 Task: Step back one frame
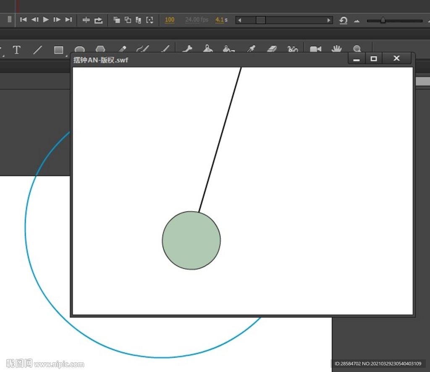pos(35,19)
